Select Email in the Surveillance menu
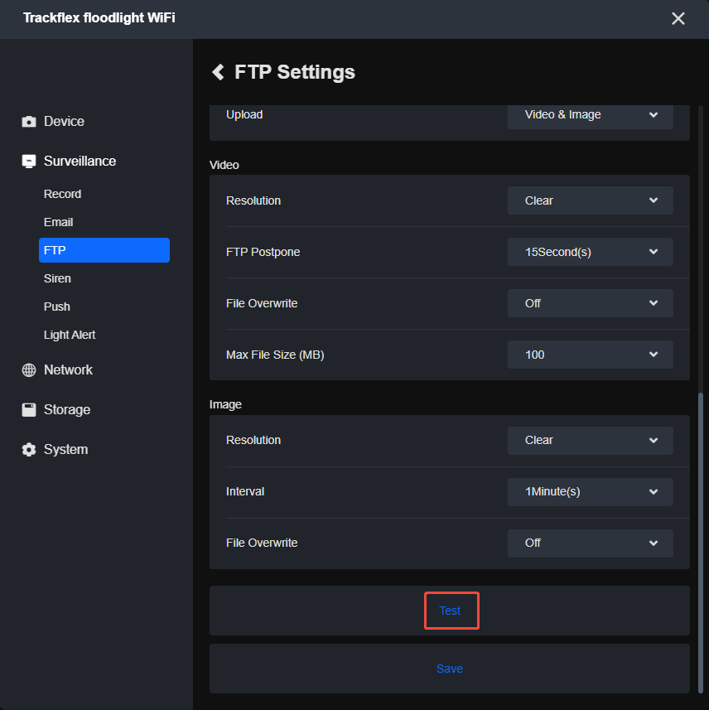709x710 pixels. tap(59, 222)
